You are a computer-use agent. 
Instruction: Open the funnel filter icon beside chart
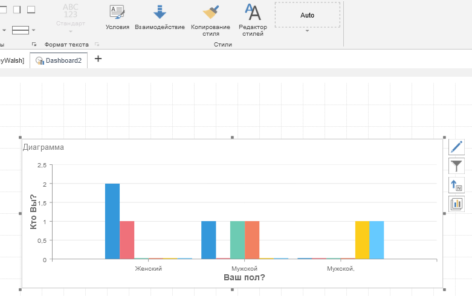coord(456,166)
